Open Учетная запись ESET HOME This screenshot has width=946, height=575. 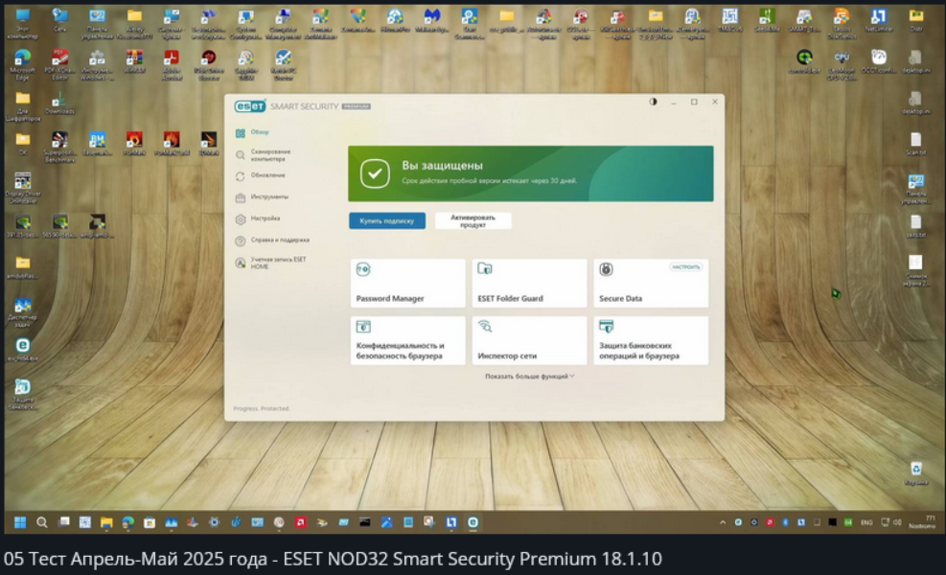point(278,264)
